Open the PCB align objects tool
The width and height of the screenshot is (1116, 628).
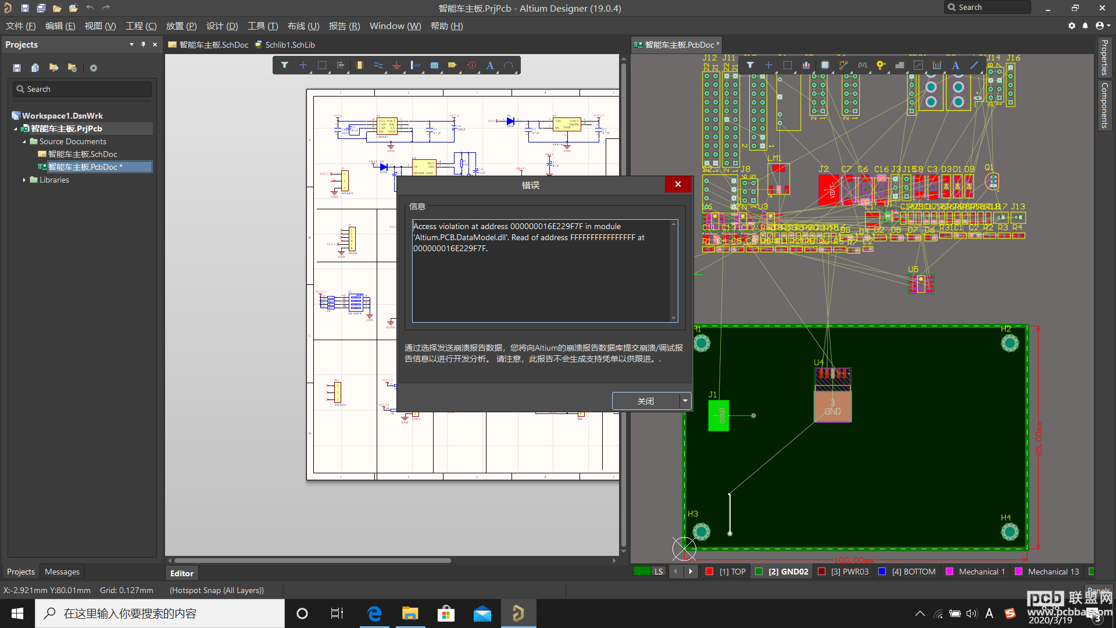click(806, 65)
